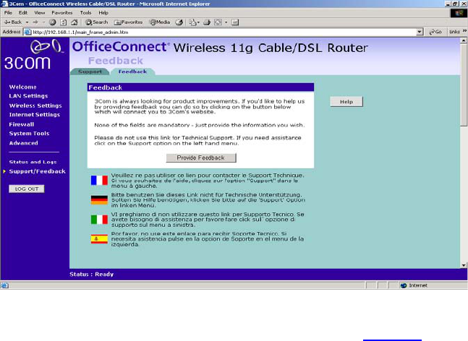Open the View menu
The height and width of the screenshot is (341, 468).
(x=39, y=13)
